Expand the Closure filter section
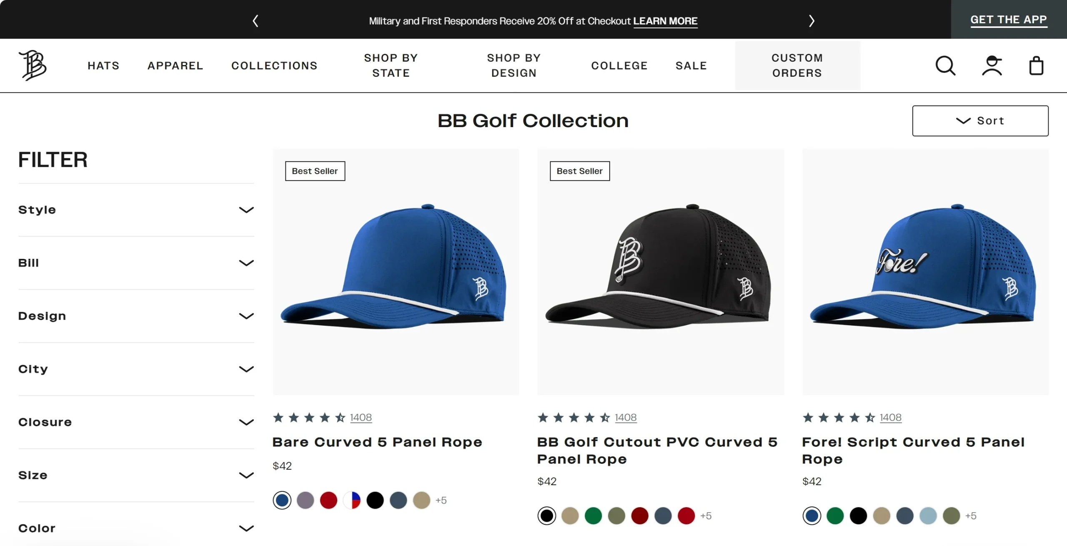This screenshot has width=1067, height=546. [136, 422]
